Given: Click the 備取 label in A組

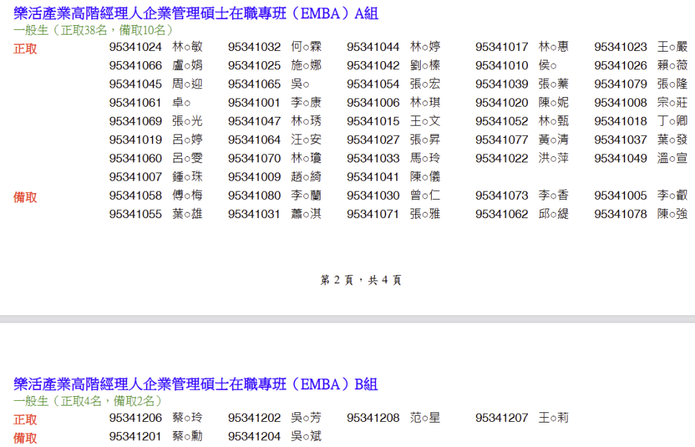Looking at the screenshot, I should pyautogui.click(x=26, y=198).
